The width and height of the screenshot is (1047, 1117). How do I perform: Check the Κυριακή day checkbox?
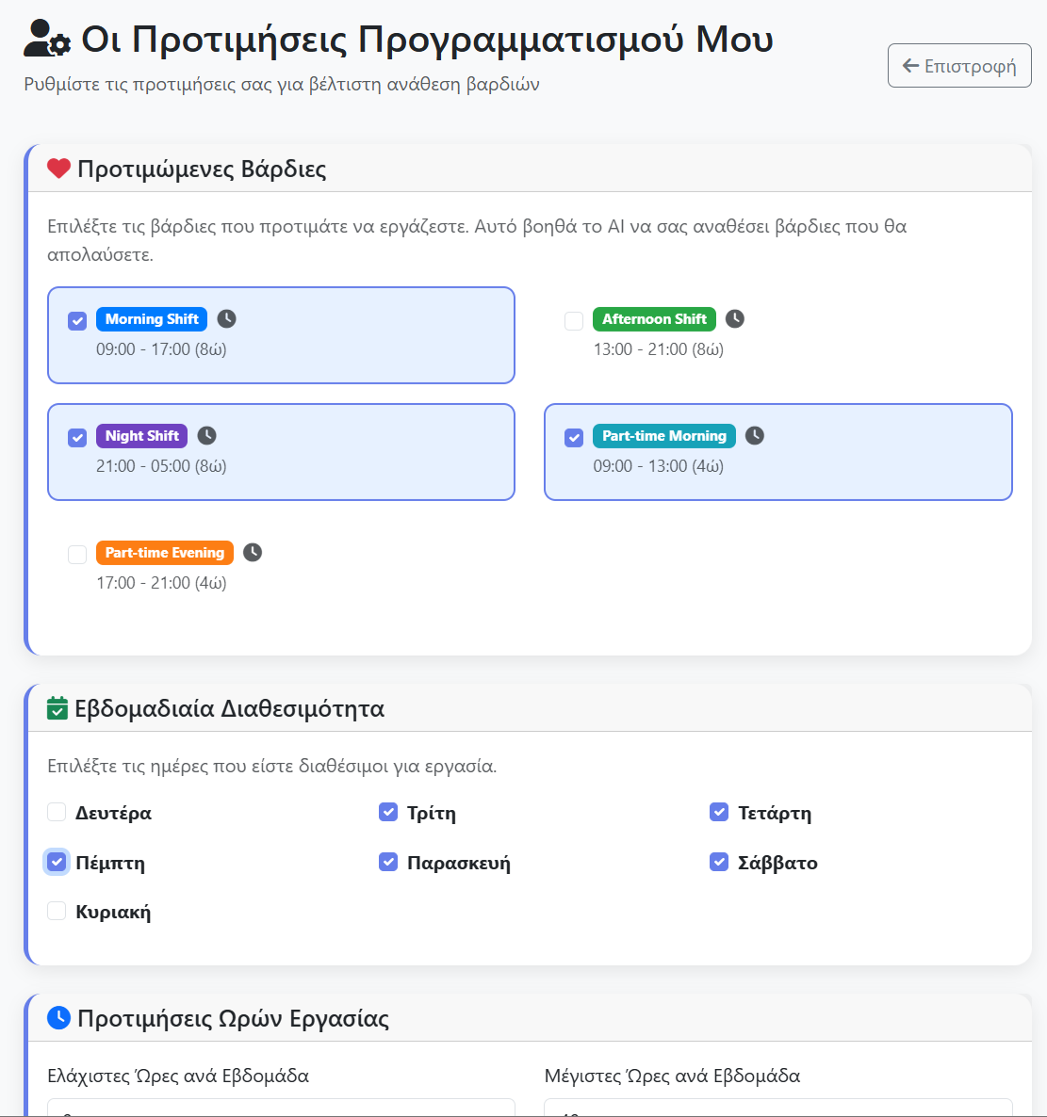(57, 911)
